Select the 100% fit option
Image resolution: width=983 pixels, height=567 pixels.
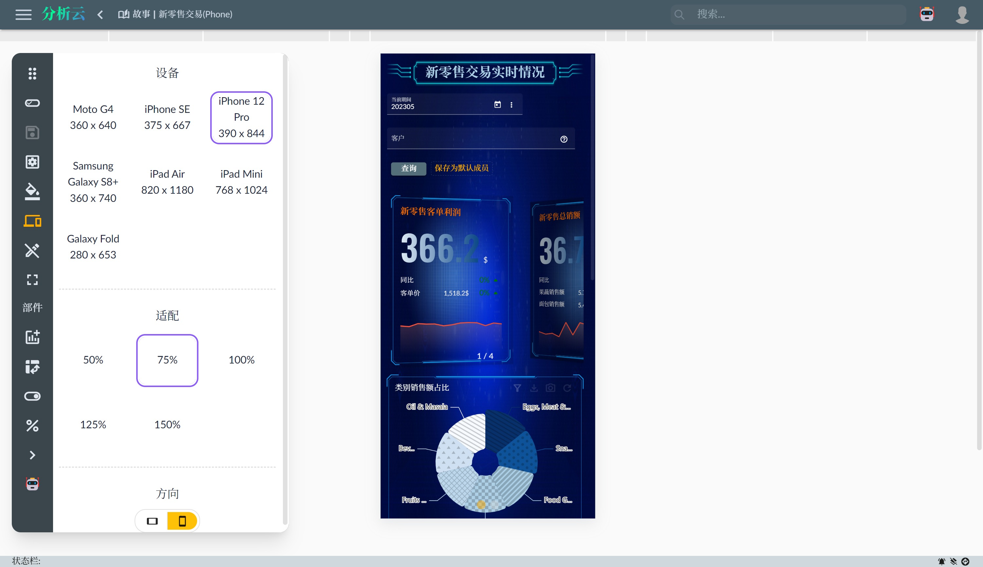(241, 360)
